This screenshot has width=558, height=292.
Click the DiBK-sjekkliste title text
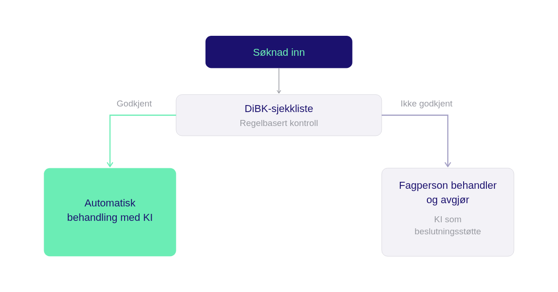click(x=279, y=108)
